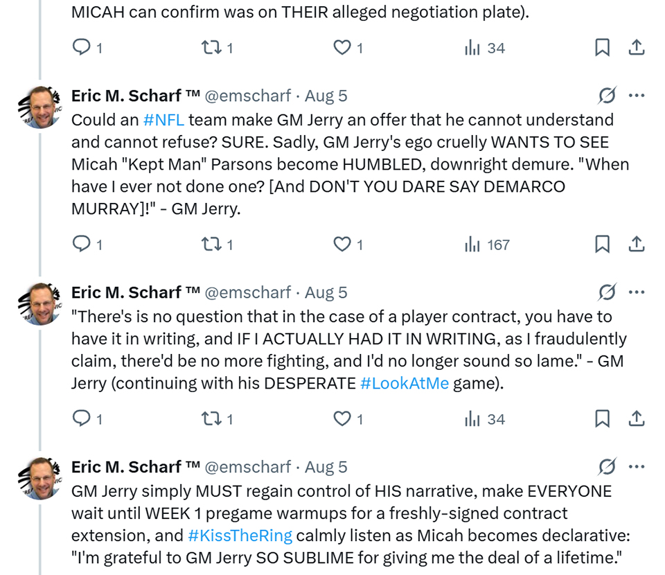
Task: Like the DEMARCO MURRAY tweet
Action: pos(342,245)
